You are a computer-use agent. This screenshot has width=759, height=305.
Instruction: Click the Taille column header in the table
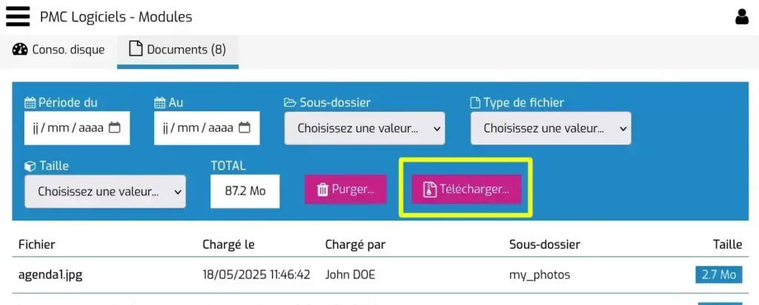[728, 244]
